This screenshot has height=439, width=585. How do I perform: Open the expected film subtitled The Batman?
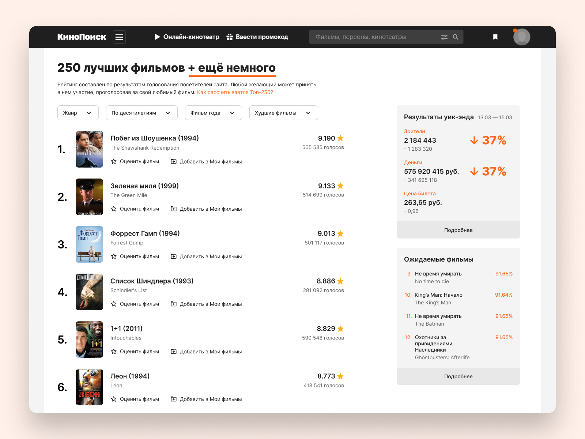(430, 324)
